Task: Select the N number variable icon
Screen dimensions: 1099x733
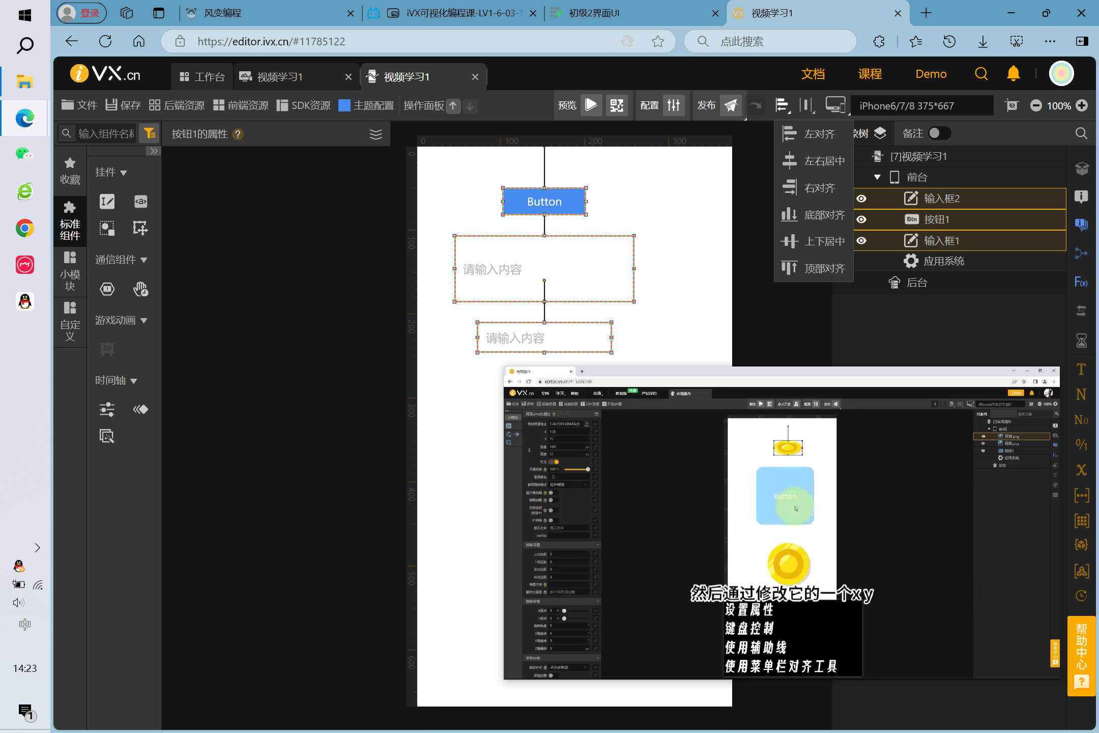Action: pyautogui.click(x=1081, y=394)
